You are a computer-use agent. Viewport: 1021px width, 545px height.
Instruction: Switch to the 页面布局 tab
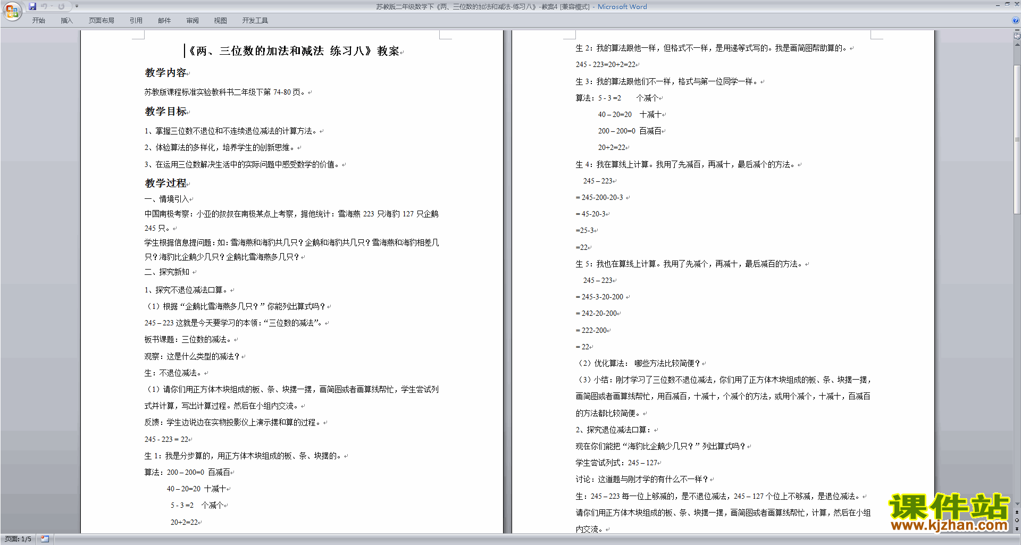click(101, 20)
